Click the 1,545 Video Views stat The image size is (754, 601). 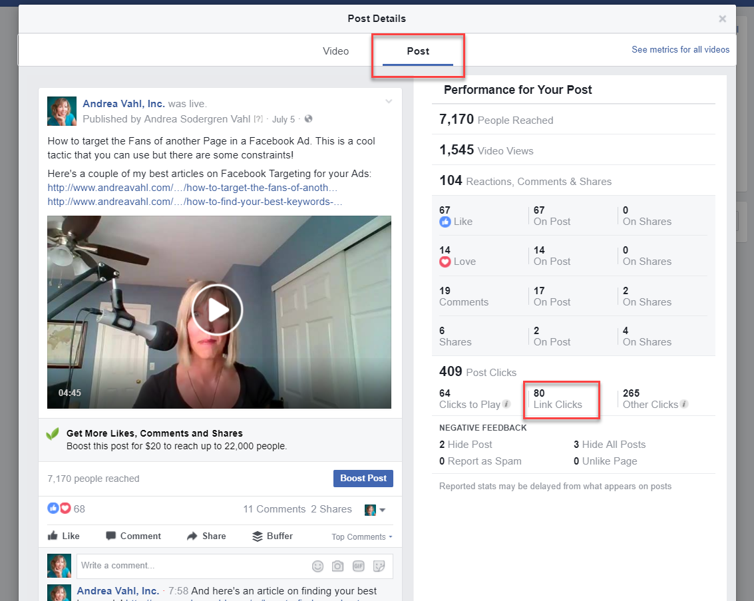[x=486, y=150]
